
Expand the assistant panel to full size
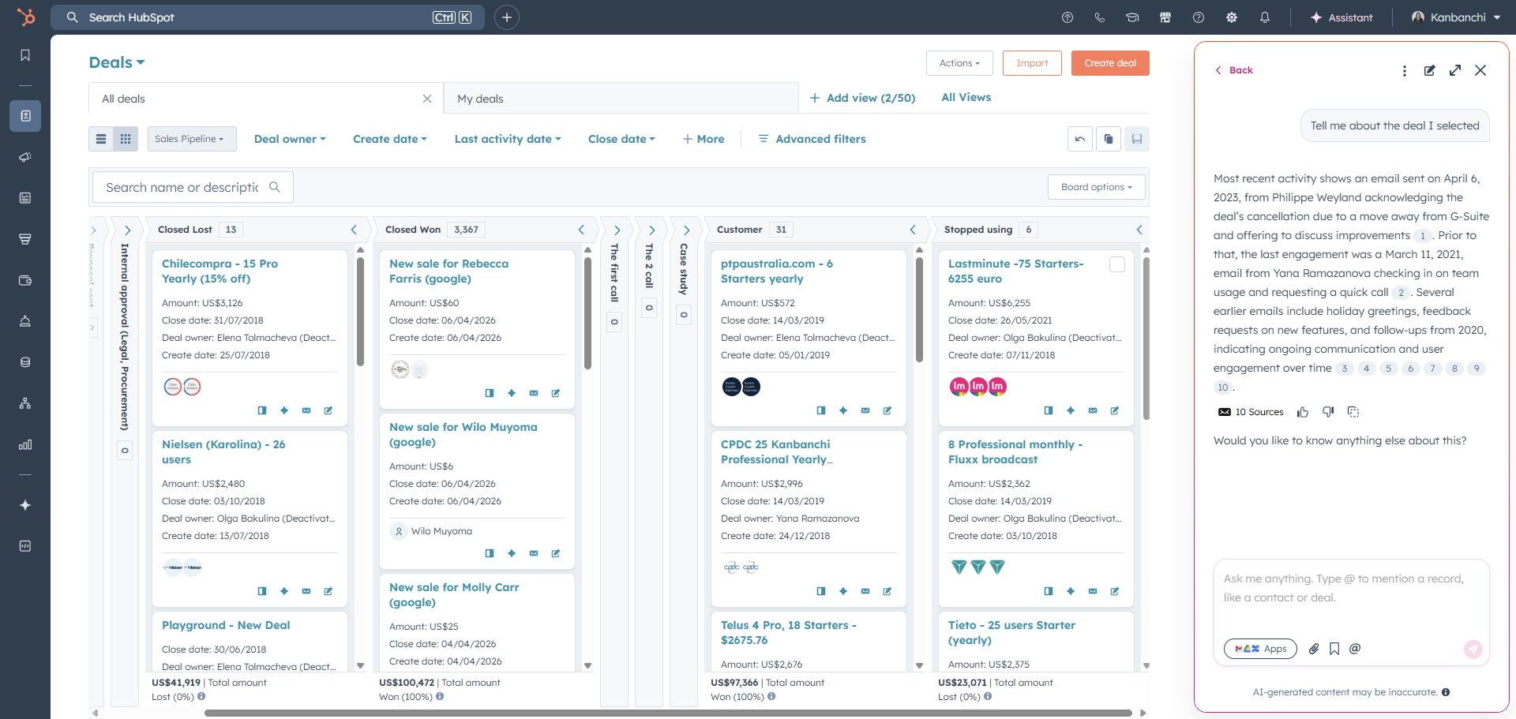coord(1455,70)
